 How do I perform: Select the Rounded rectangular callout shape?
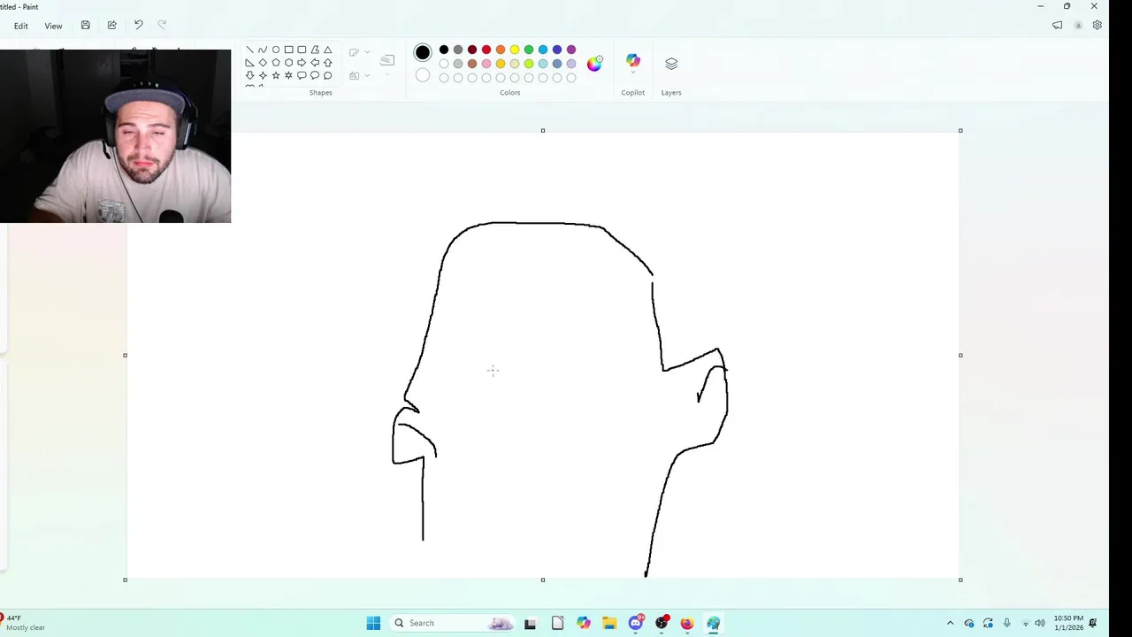(302, 75)
